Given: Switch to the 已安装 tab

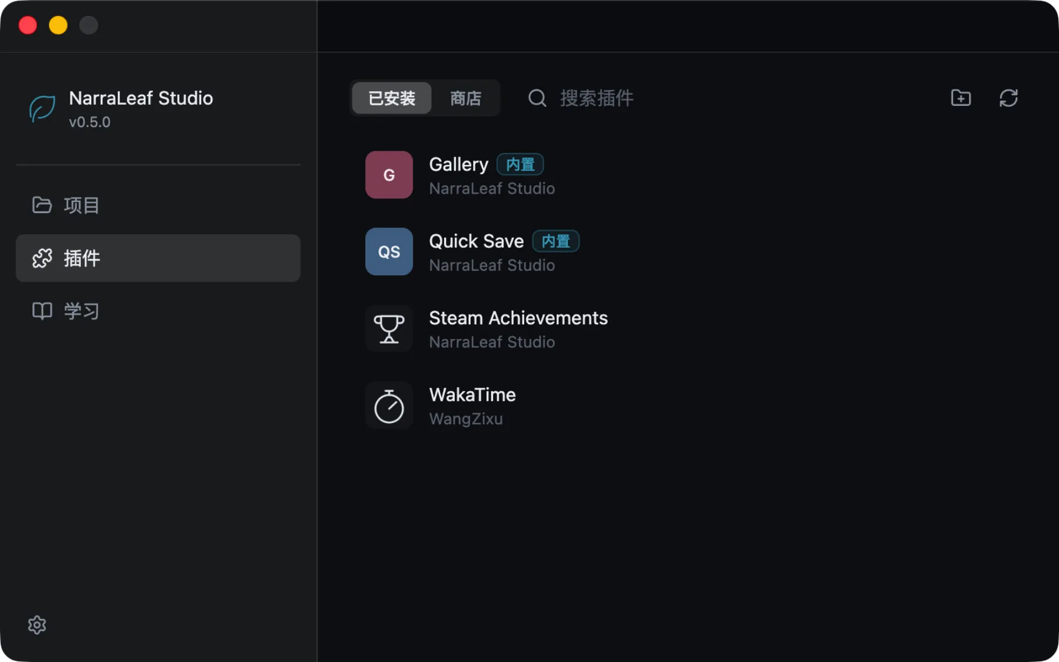Looking at the screenshot, I should pos(392,98).
